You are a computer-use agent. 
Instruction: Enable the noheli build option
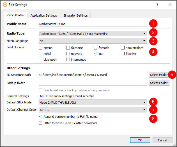click(40, 54)
